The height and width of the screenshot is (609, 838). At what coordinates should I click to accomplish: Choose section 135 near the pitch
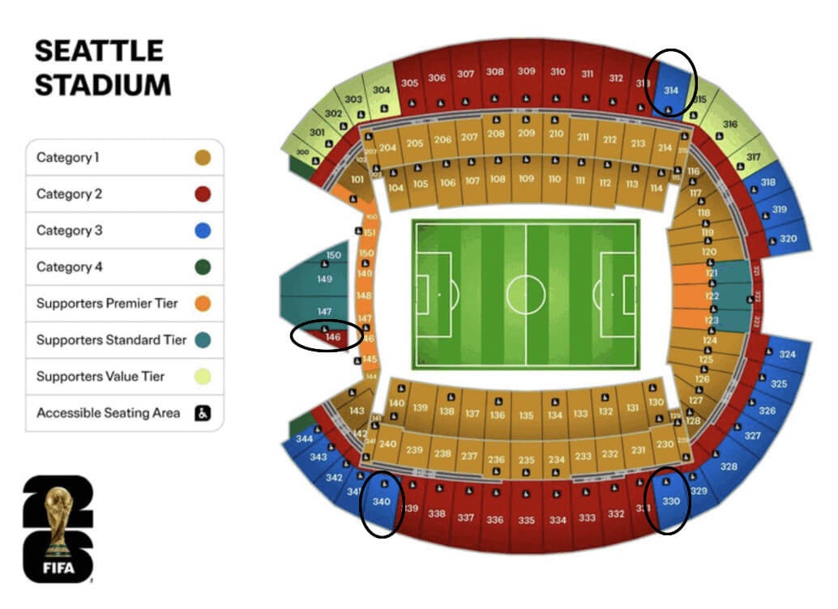(526, 415)
